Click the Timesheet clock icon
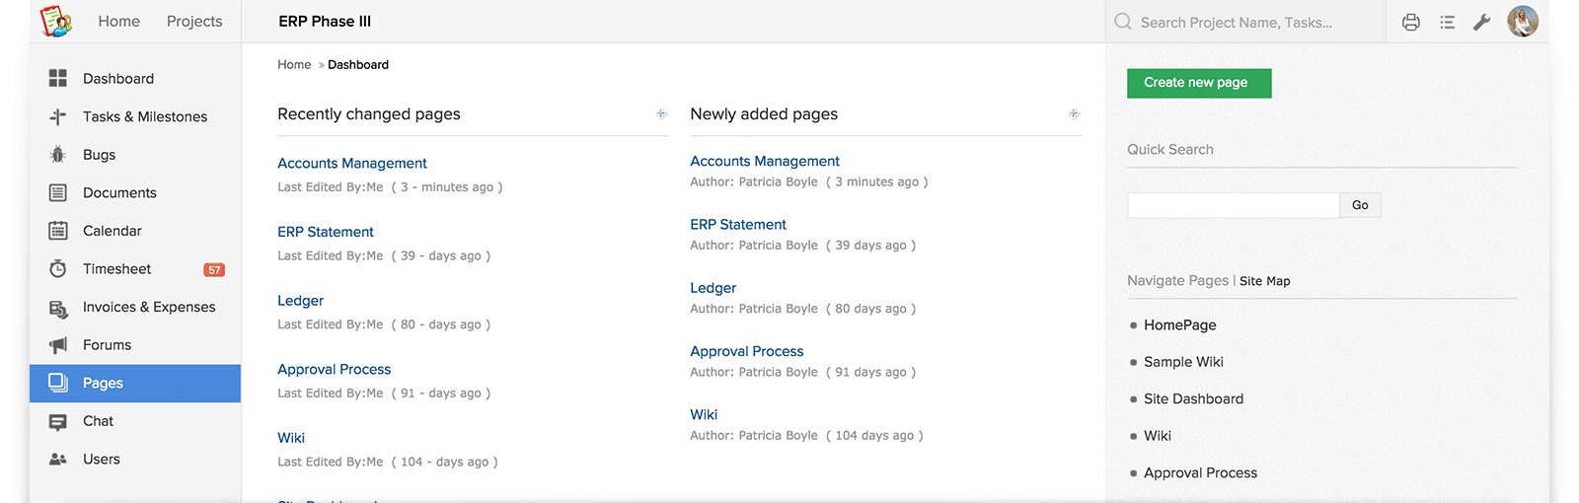 pos(58,269)
